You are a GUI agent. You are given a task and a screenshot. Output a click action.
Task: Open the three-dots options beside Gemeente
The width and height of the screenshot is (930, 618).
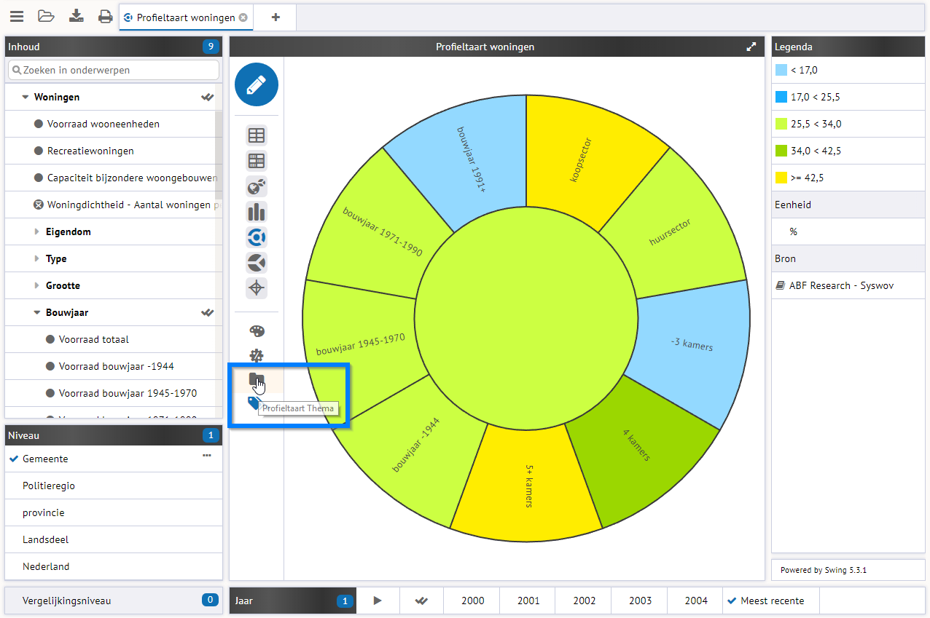point(207,455)
